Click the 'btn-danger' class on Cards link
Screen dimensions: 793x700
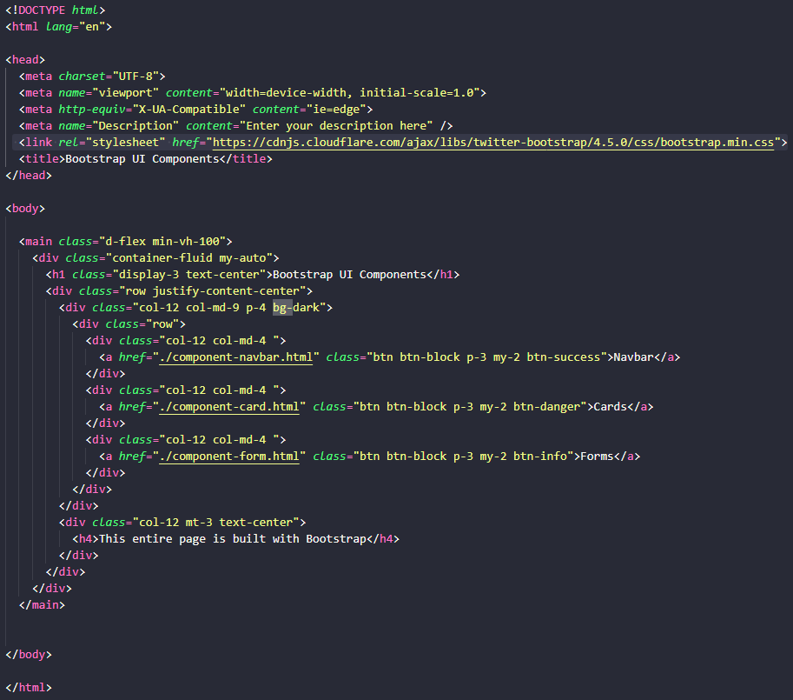click(x=546, y=406)
